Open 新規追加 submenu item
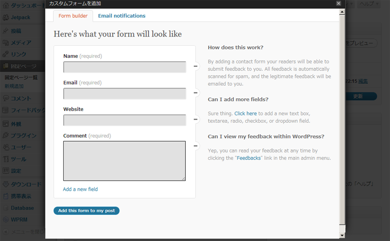The image size is (390, 241). pos(14,86)
